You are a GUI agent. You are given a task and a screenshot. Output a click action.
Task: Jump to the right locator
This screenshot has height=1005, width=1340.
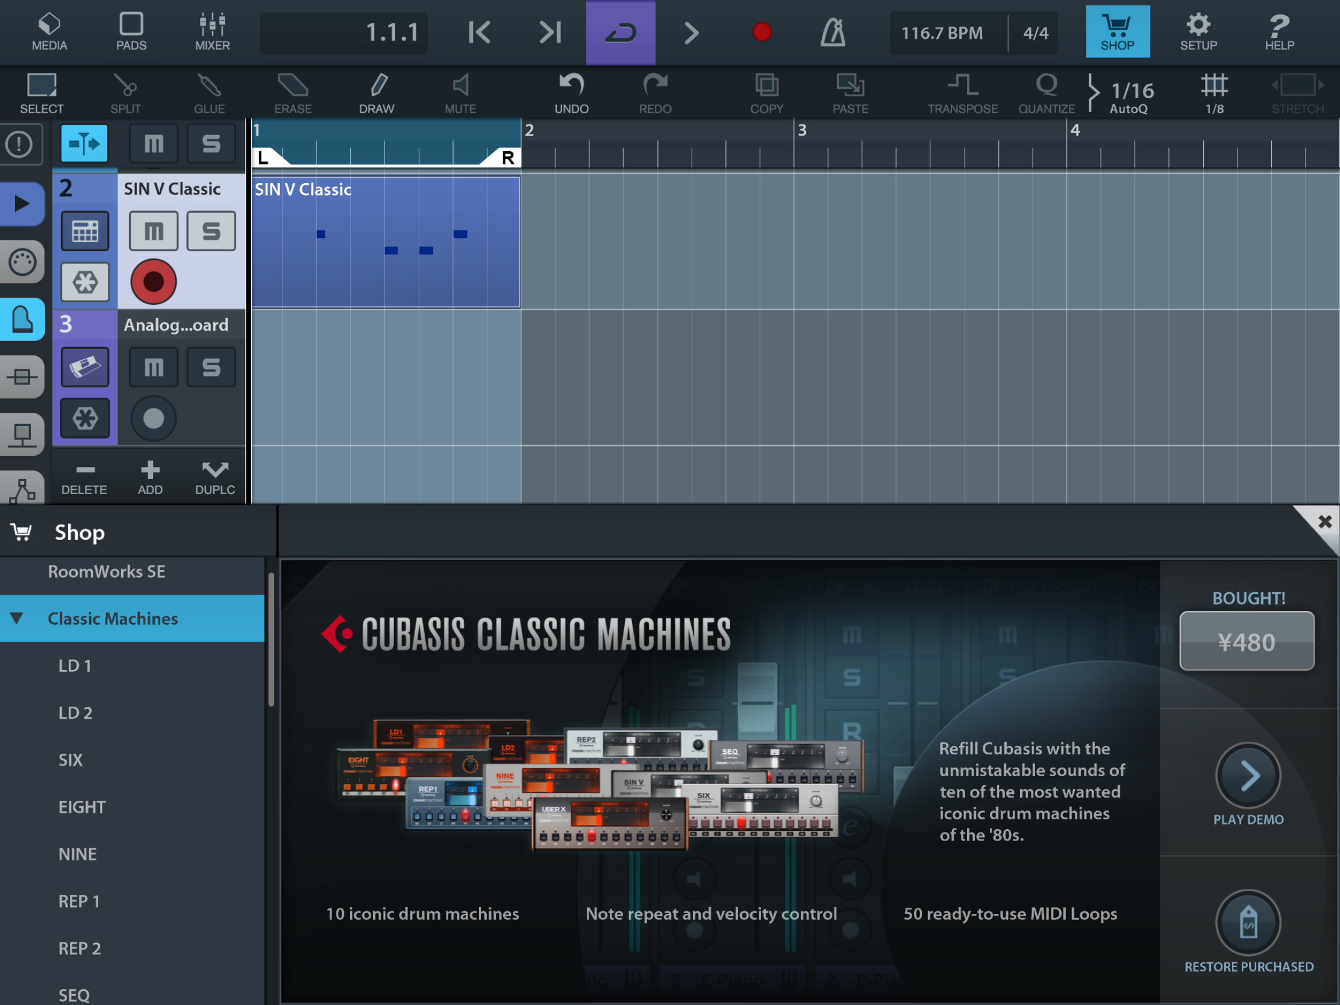551,32
